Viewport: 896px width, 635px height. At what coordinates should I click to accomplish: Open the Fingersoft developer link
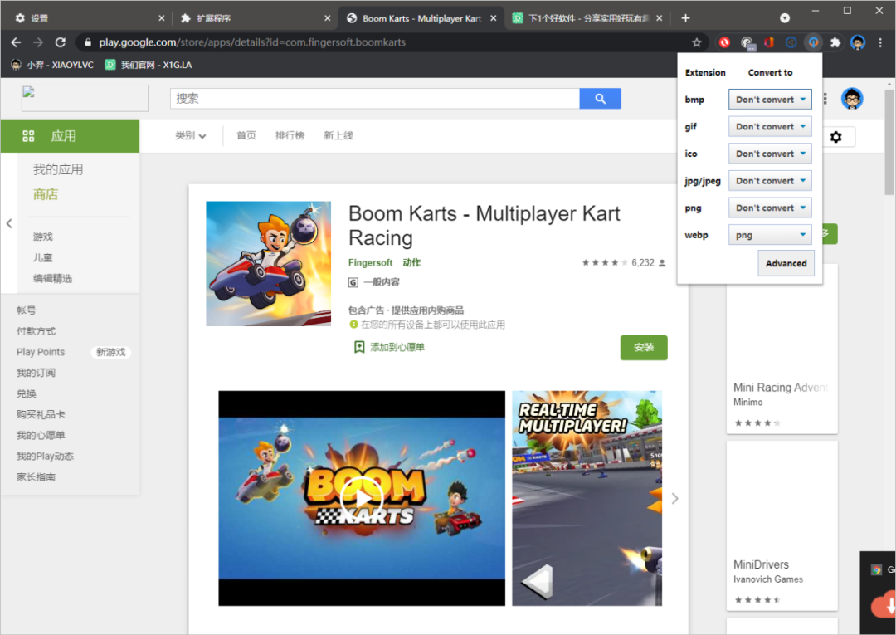click(x=371, y=262)
